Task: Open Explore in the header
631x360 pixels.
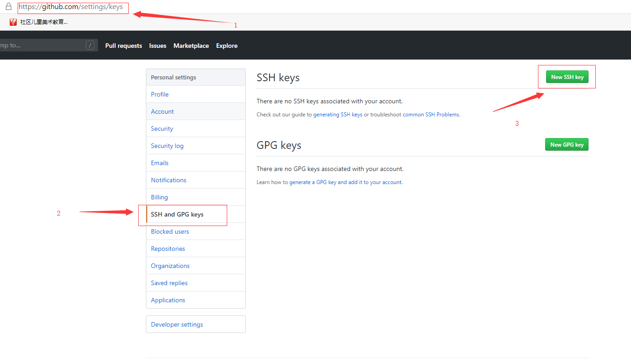Action: point(227,46)
